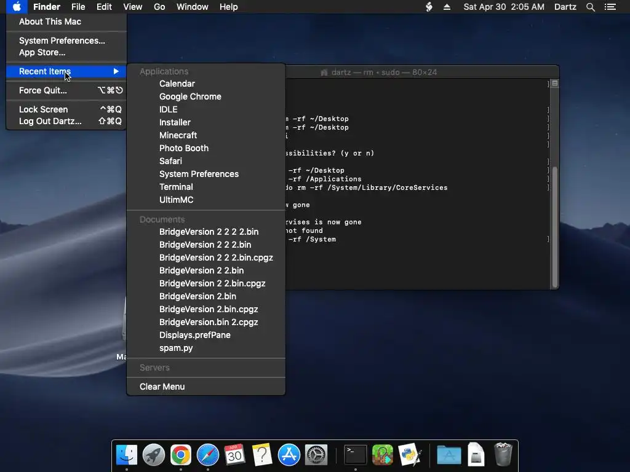Open the Window menu

[193, 7]
